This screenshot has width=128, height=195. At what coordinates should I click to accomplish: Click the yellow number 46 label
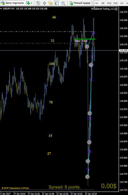pos(54,17)
